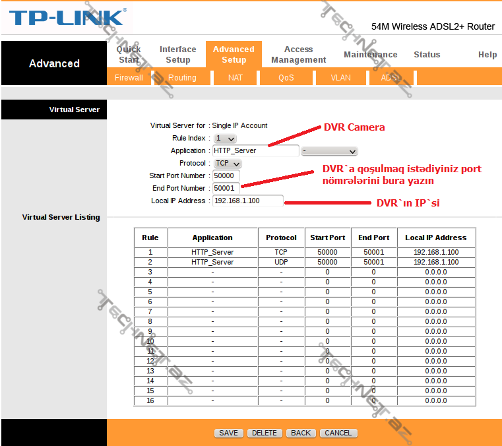This screenshot has height=446, width=502.
Task: Open the Quick Start tab
Action: (129, 54)
